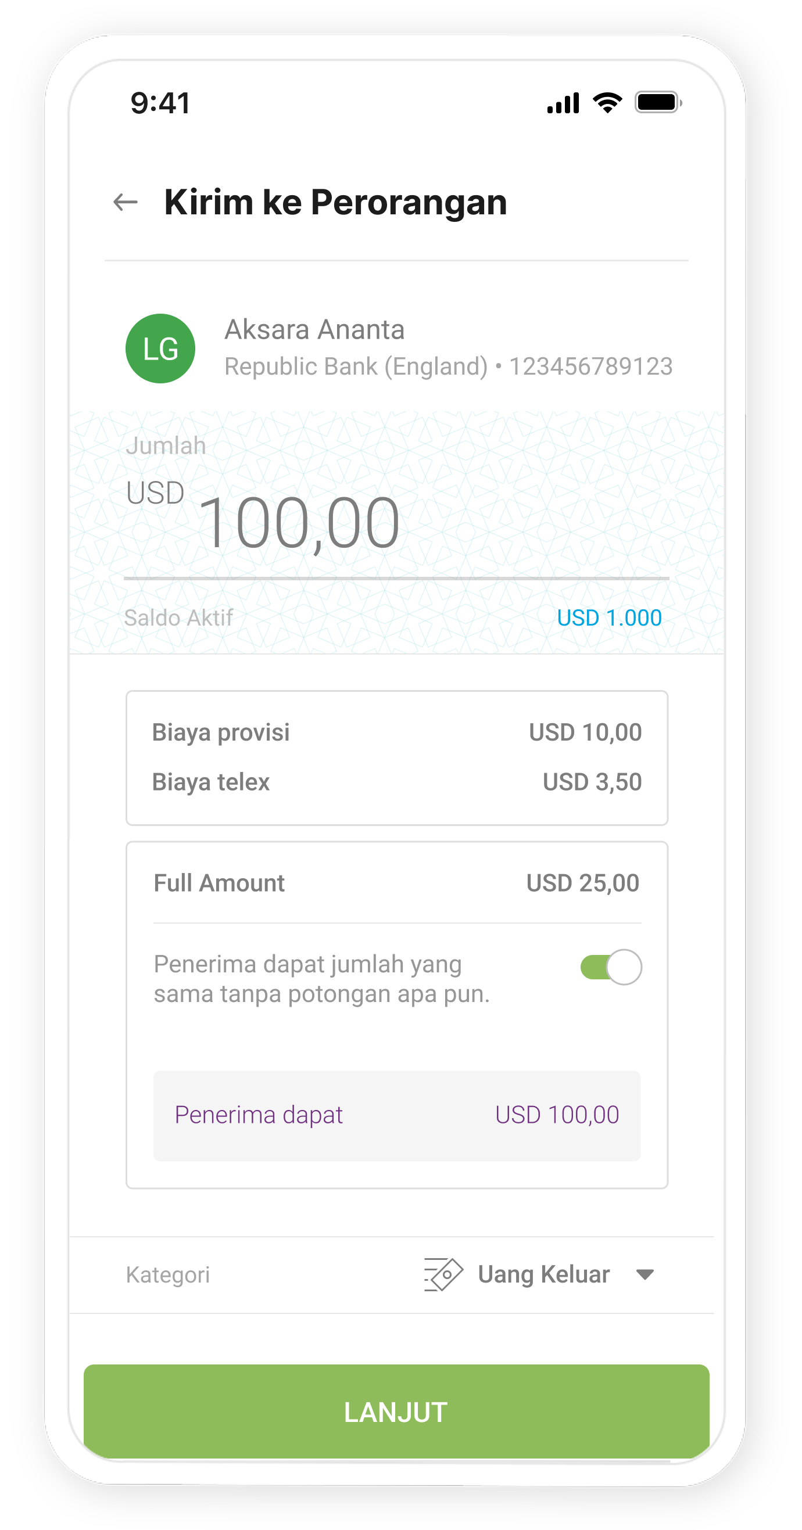Tap the USD 1.000 active balance link
The width and height of the screenshot is (802, 1530).
(x=609, y=617)
